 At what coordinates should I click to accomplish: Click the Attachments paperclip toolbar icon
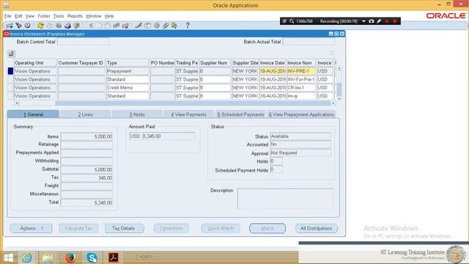pyautogui.click(x=166, y=26)
